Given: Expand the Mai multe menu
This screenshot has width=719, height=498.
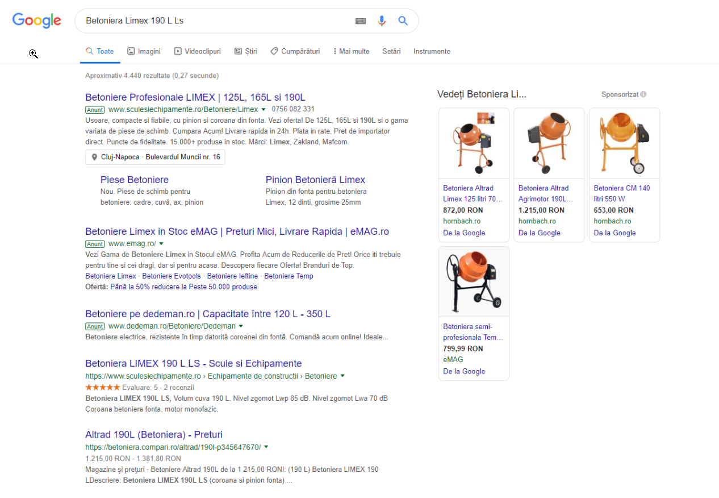Looking at the screenshot, I should [351, 51].
